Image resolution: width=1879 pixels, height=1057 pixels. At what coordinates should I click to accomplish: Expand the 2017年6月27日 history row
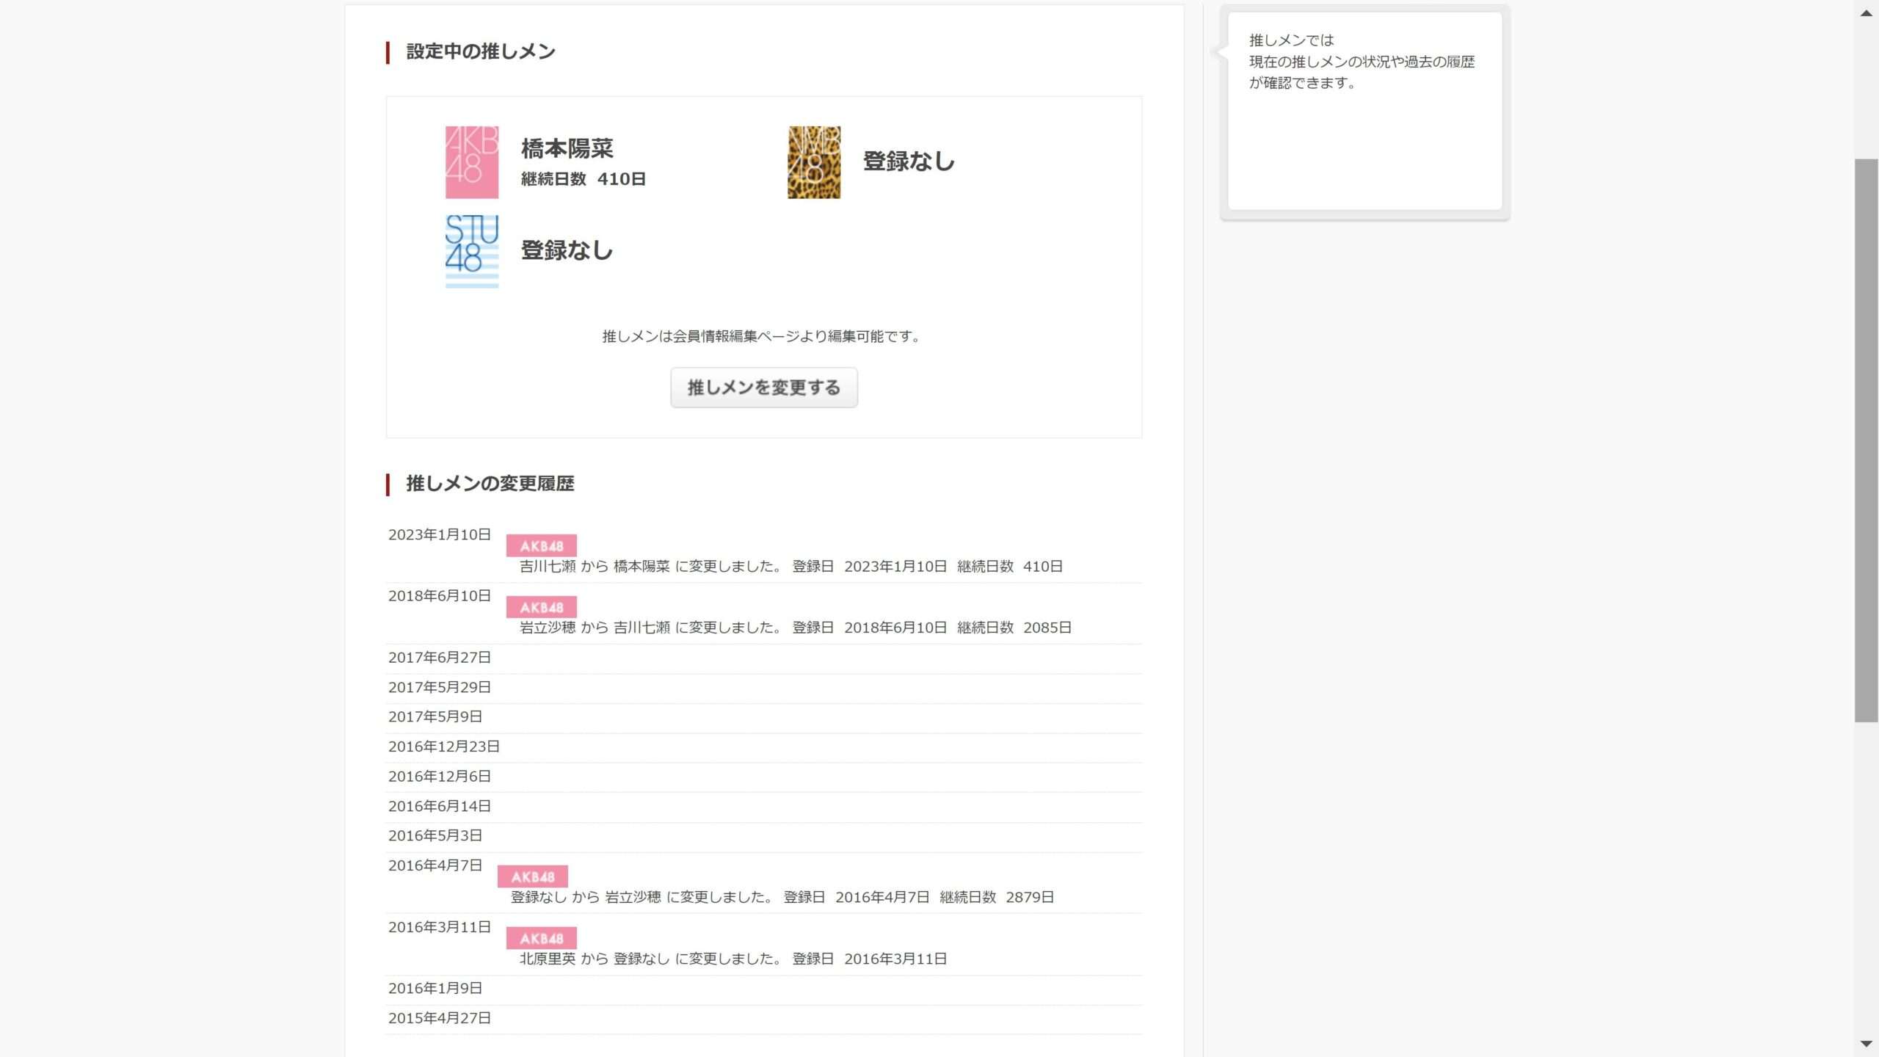(x=439, y=658)
